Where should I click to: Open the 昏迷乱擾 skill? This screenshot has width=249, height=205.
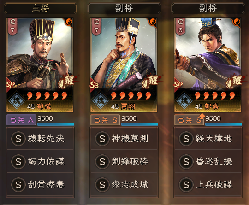pos(208,161)
